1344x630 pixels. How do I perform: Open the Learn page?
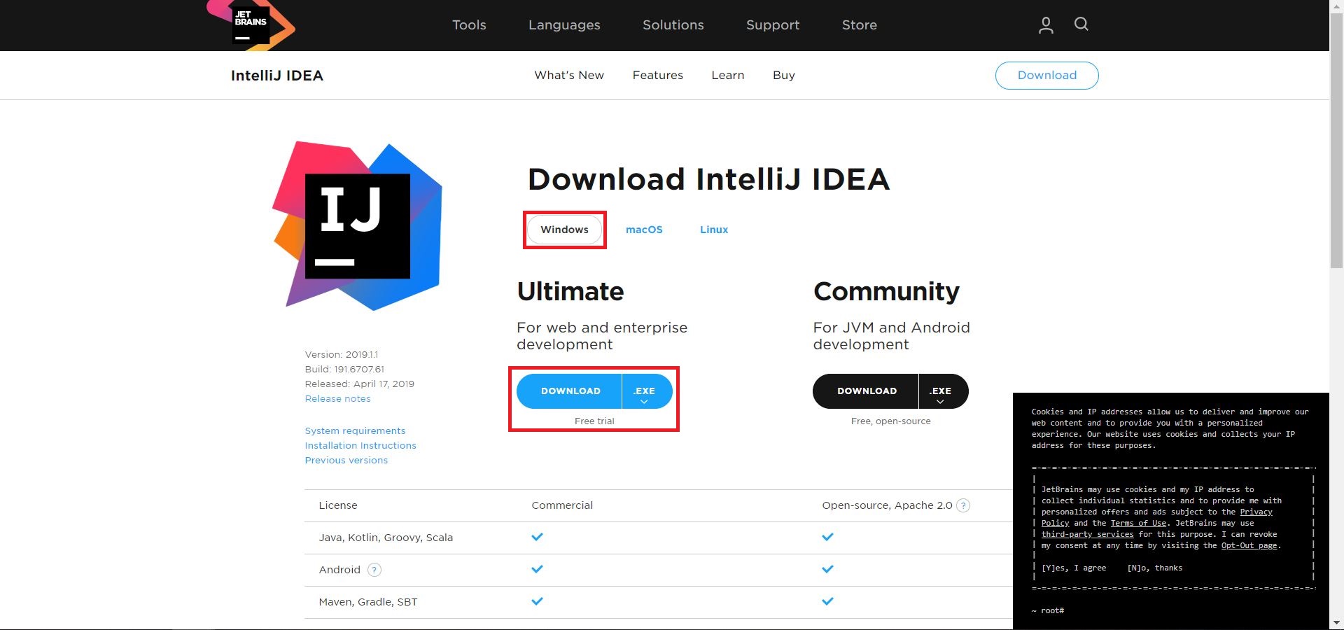point(728,75)
